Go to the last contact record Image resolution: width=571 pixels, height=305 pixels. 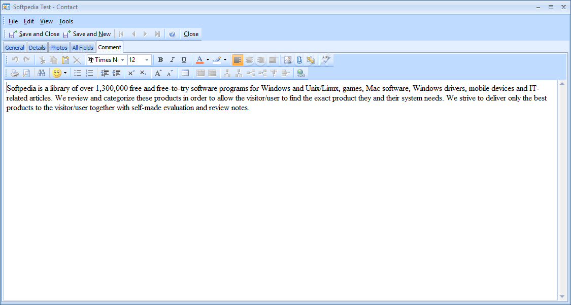(157, 34)
